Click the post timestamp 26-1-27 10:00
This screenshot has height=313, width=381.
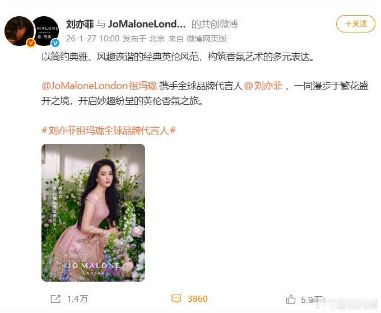coord(93,39)
